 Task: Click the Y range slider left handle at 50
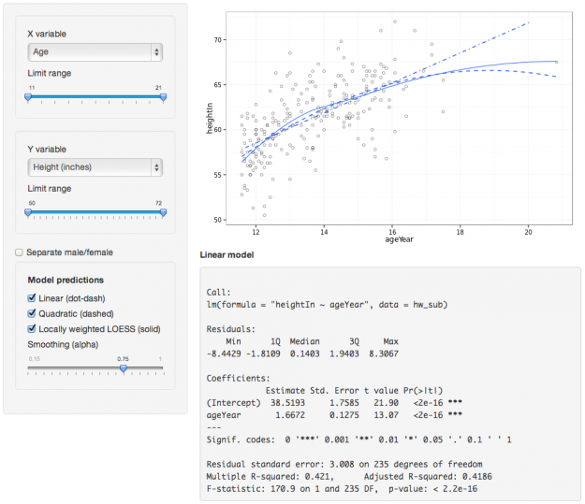pos(28,212)
